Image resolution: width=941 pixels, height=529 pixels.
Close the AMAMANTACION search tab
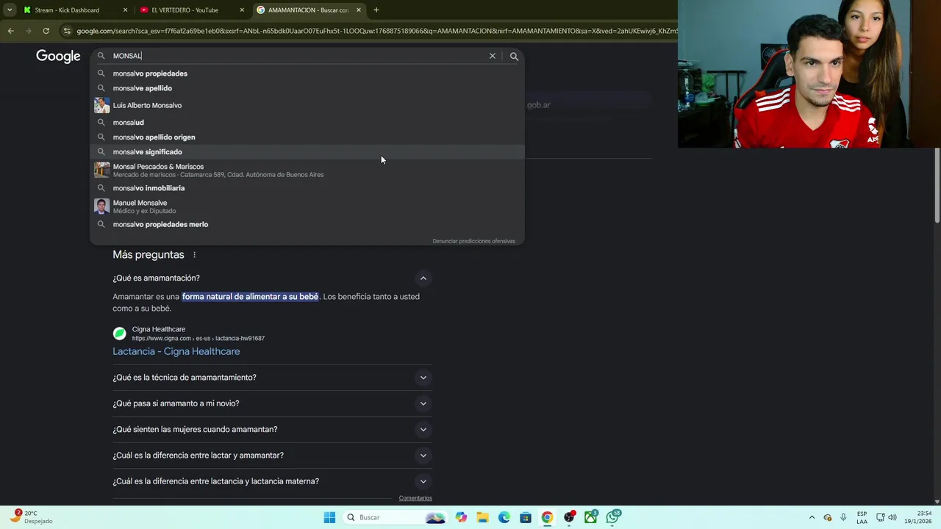[359, 10]
